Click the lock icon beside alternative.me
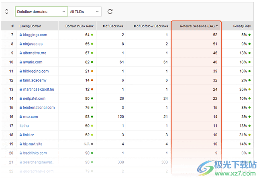 (20, 53)
